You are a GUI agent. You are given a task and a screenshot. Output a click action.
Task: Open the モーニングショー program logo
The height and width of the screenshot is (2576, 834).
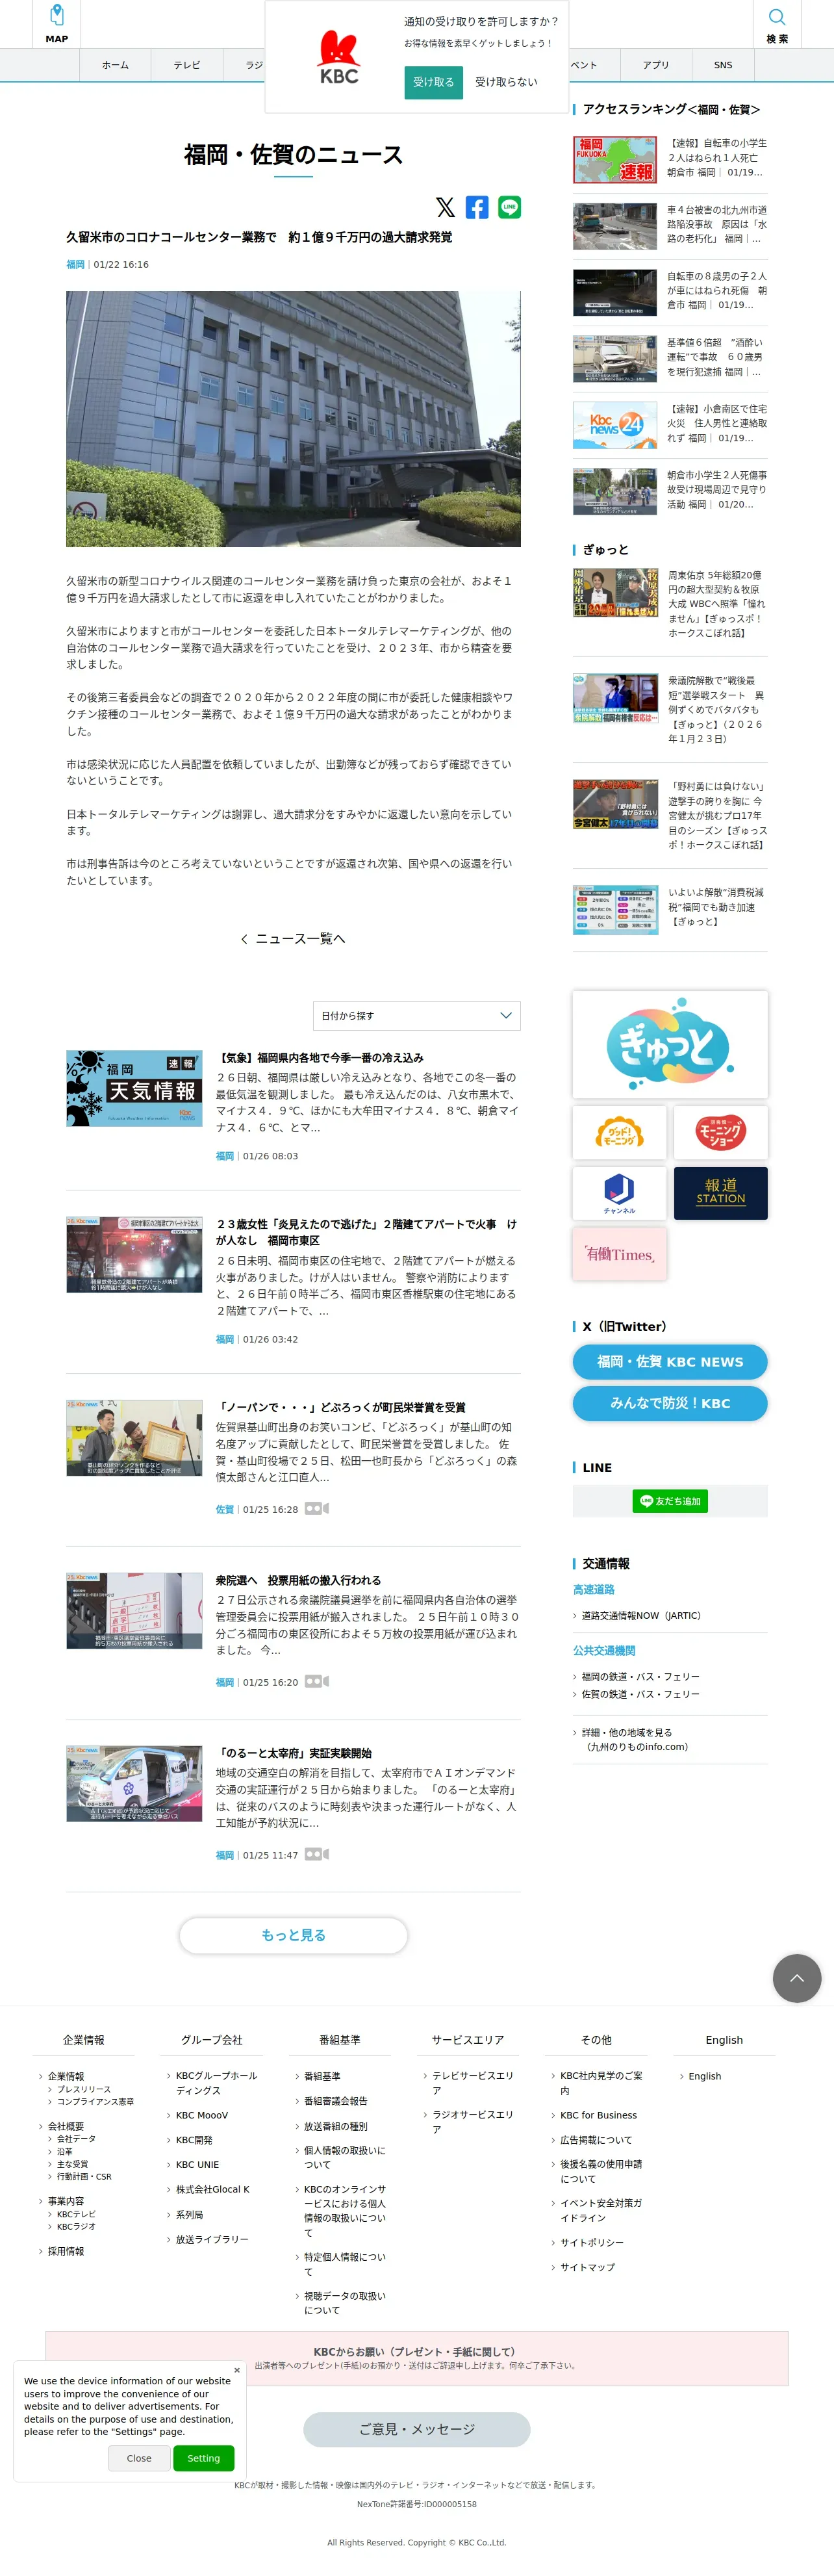coord(721,1132)
